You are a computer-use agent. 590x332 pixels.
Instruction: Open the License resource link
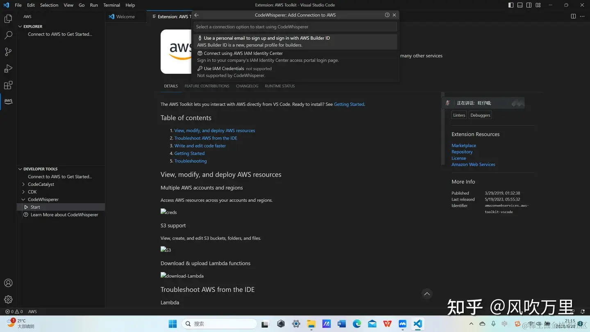pyautogui.click(x=459, y=158)
